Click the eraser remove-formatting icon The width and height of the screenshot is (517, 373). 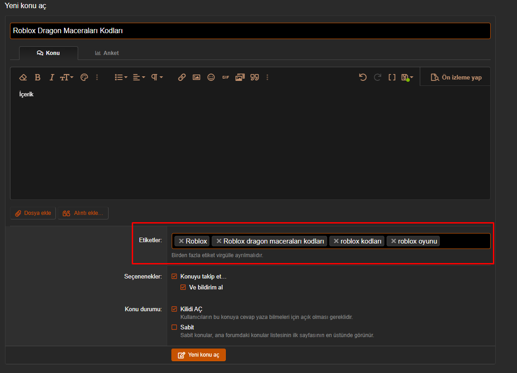(23, 77)
